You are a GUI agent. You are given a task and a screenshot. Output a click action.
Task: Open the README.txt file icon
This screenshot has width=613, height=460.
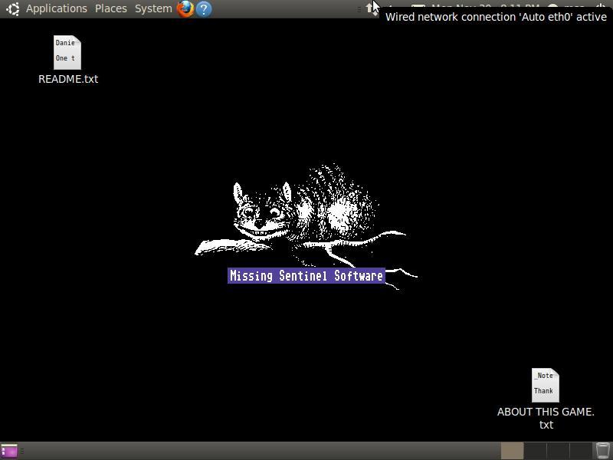[x=67, y=54]
